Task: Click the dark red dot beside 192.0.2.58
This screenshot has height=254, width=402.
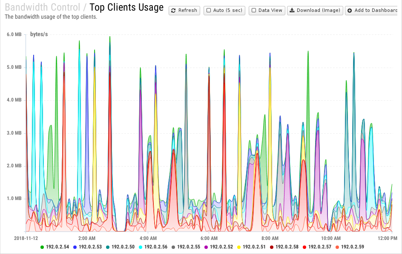Action: click(272, 247)
